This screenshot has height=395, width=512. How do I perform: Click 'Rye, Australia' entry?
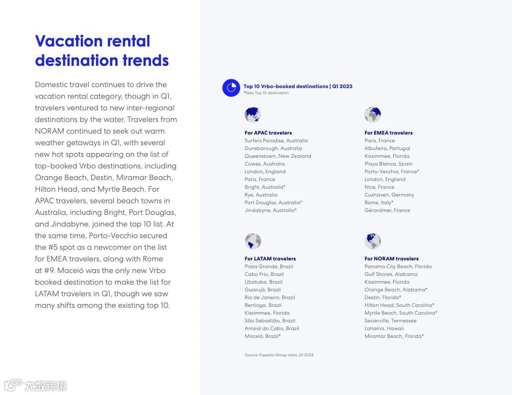(x=261, y=195)
